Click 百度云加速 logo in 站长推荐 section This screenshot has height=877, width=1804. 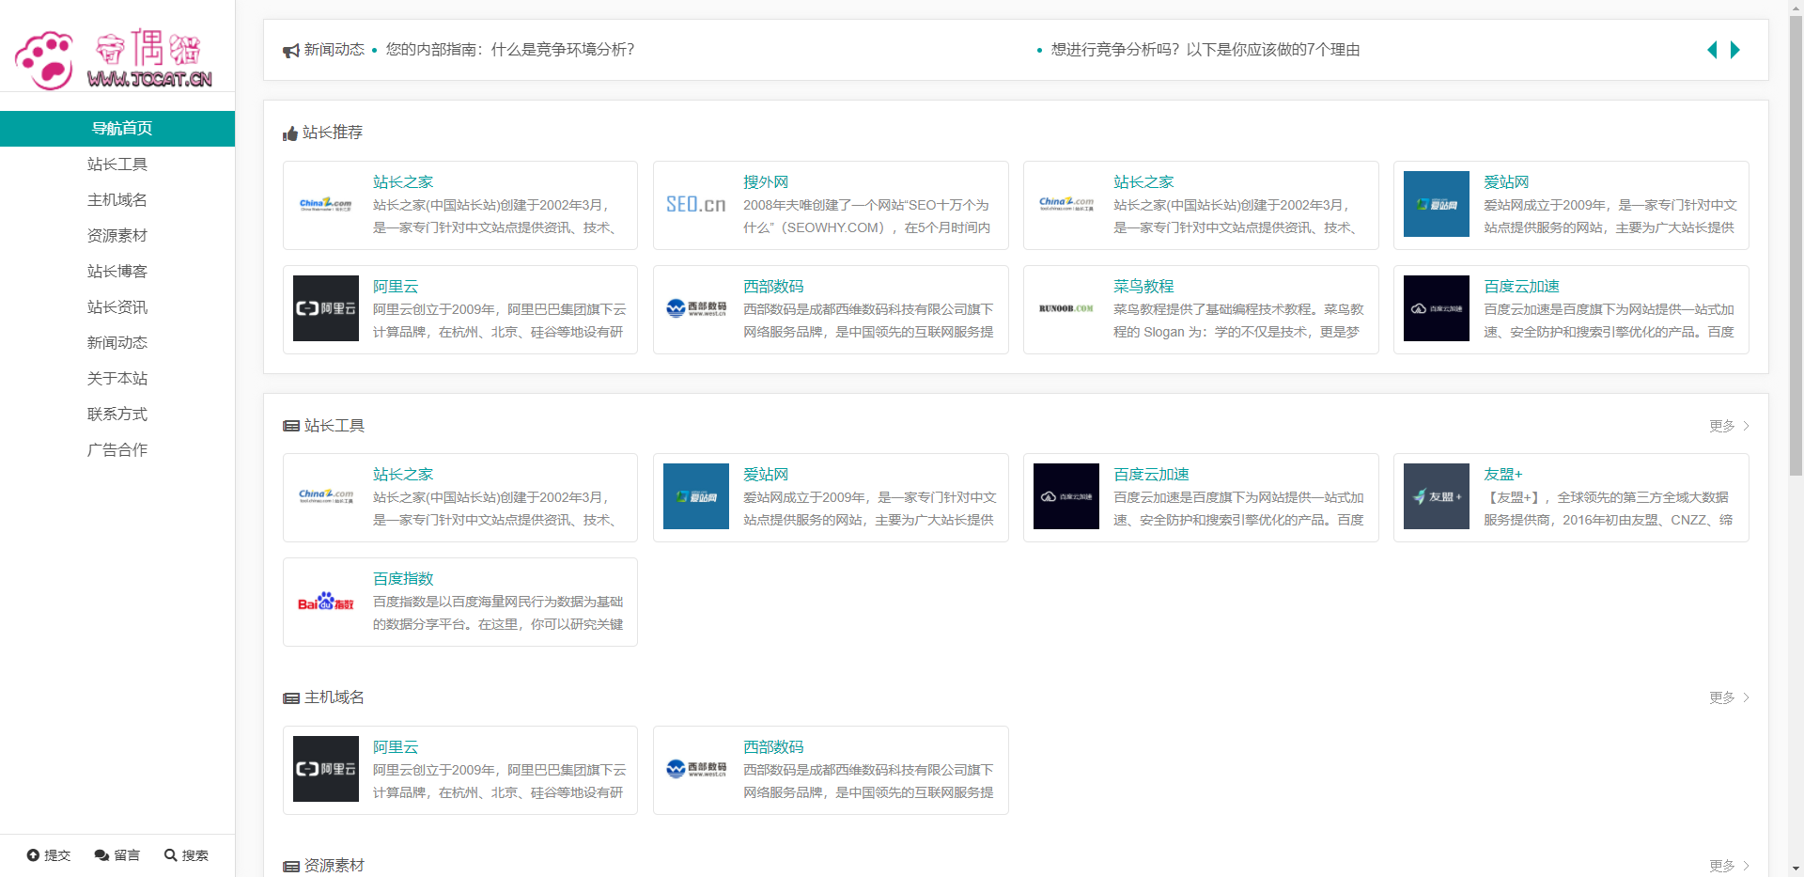pyautogui.click(x=1437, y=308)
